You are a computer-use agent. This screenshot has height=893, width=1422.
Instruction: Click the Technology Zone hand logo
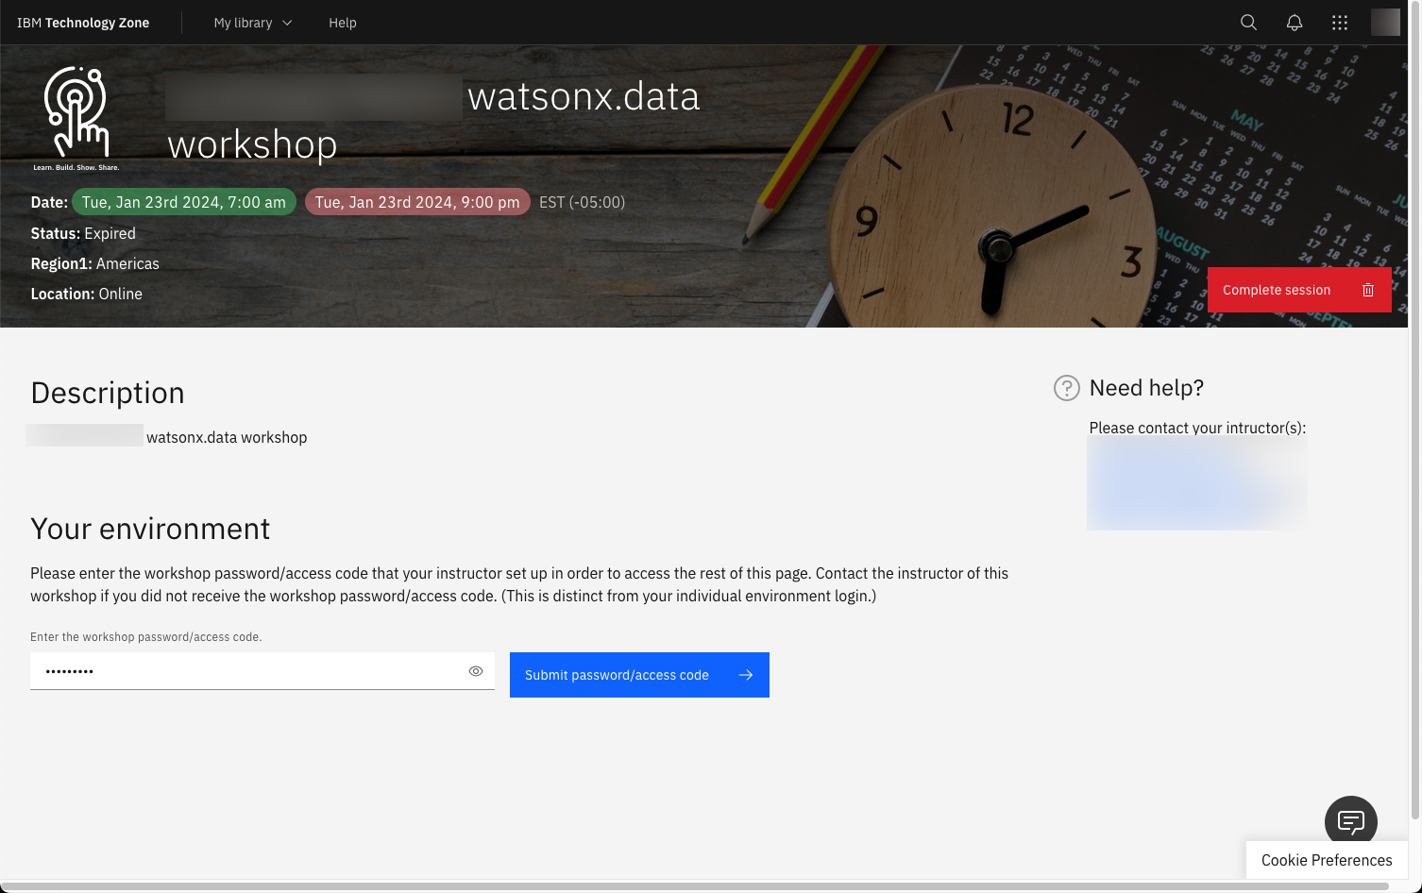click(76, 118)
